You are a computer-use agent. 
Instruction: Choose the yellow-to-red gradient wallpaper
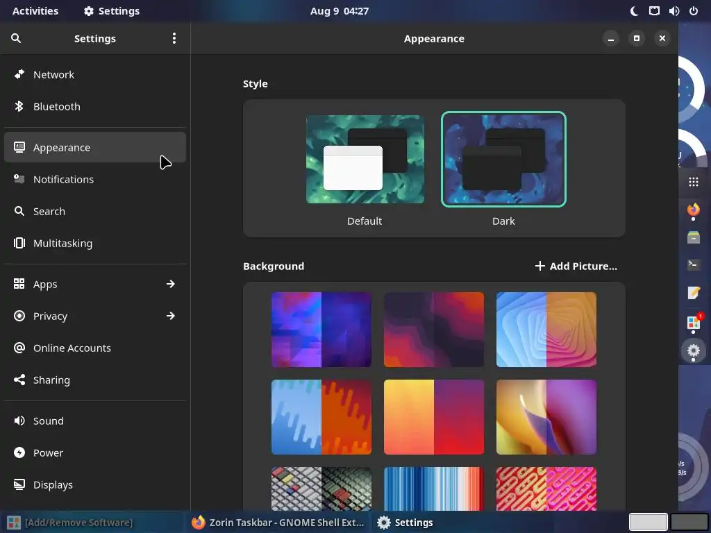[434, 417]
